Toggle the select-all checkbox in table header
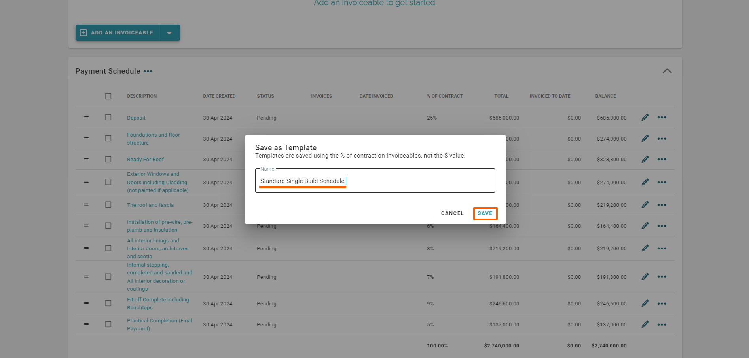This screenshot has height=358, width=749. pos(108,96)
